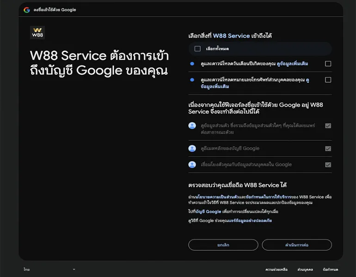This screenshot has width=356, height=277.
Task: Click the language dropdown arrow
Action: click(x=74, y=269)
